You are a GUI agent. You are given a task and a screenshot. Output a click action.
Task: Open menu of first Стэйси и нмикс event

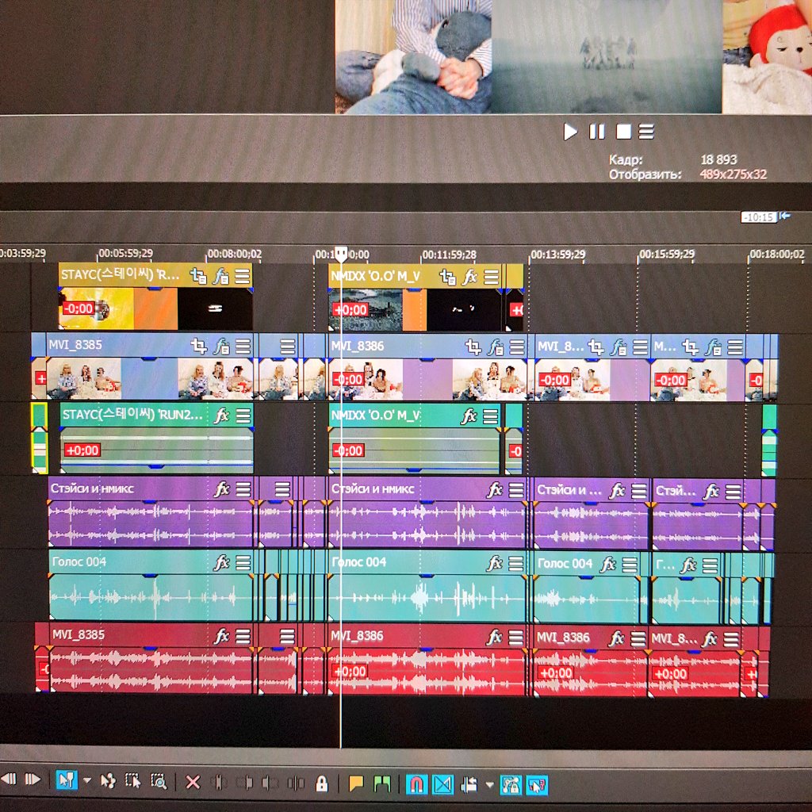click(x=243, y=488)
